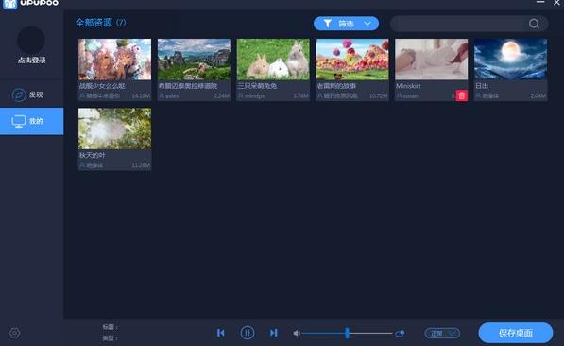
Task: Pause playback with the round pause button
Action: tap(248, 333)
